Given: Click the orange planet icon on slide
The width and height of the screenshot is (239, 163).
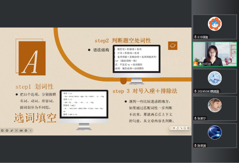Looking at the screenshot, I should coord(173,46).
